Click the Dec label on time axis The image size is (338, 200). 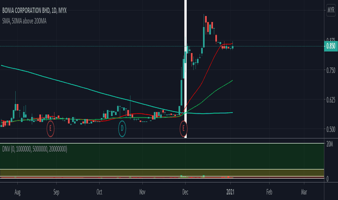[x=185, y=192]
